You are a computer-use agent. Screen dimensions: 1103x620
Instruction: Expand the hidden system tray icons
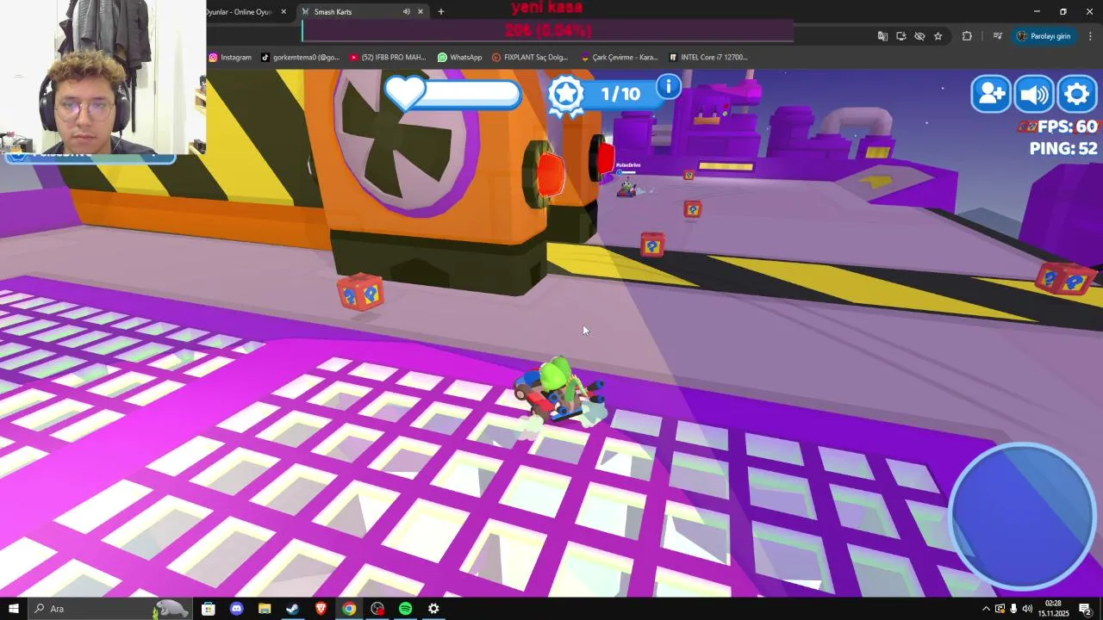[986, 609]
